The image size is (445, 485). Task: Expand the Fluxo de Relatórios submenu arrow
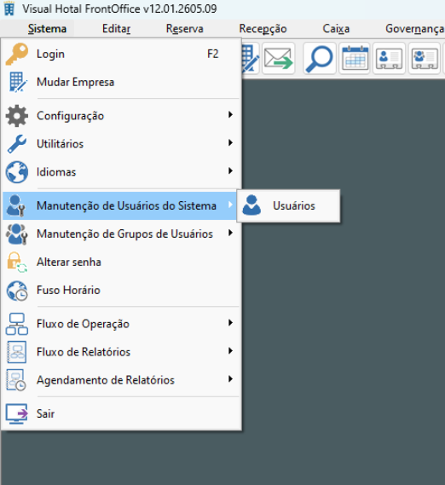pos(230,351)
